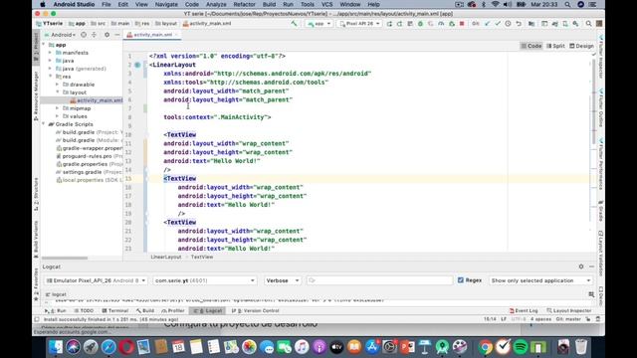Switch editor to Code view
637x358 pixels.
(531, 46)
